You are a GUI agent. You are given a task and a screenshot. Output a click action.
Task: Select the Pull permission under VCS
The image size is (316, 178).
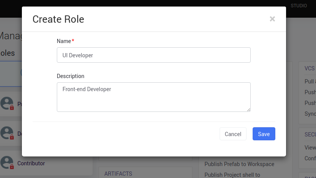[x=309, y=82]
